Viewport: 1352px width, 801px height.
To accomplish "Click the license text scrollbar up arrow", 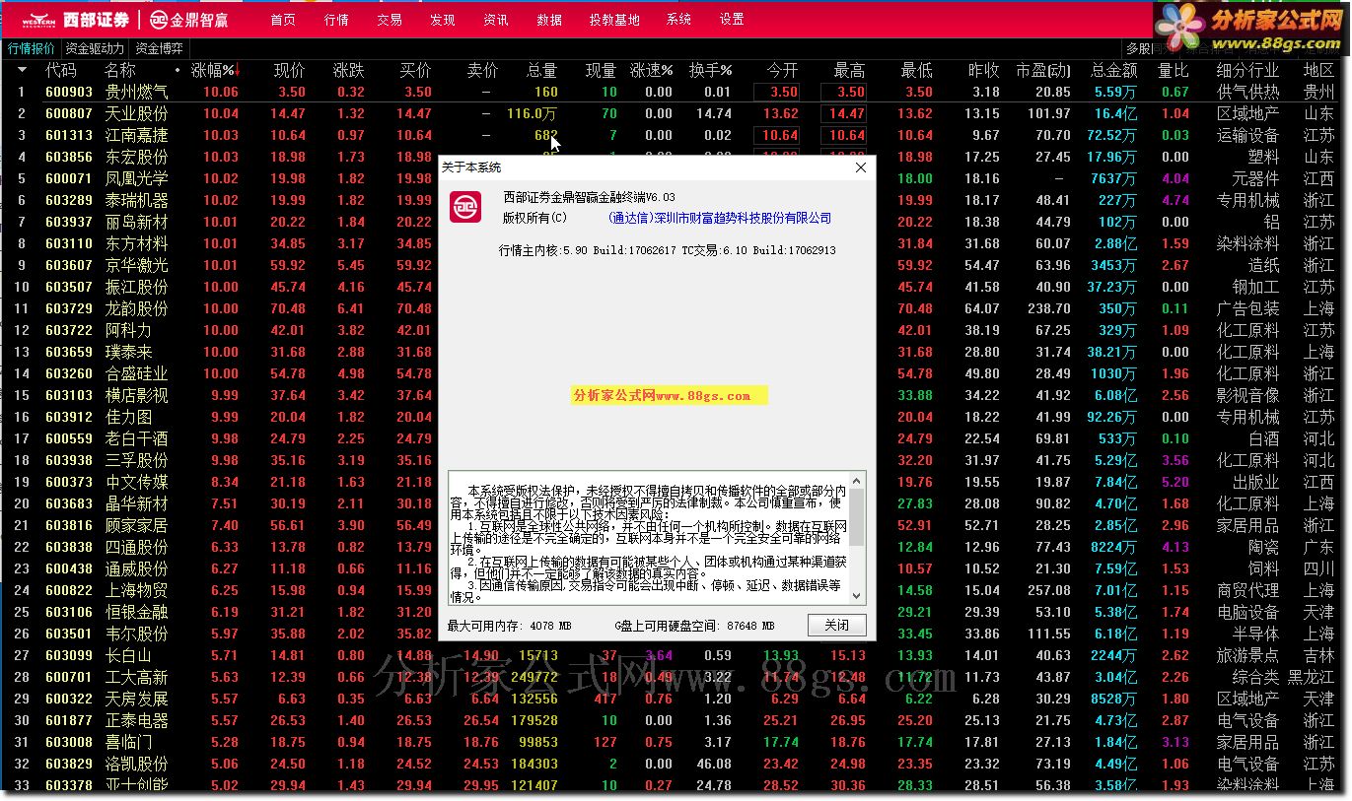I will pyautogui.click(x=857, y=481).
